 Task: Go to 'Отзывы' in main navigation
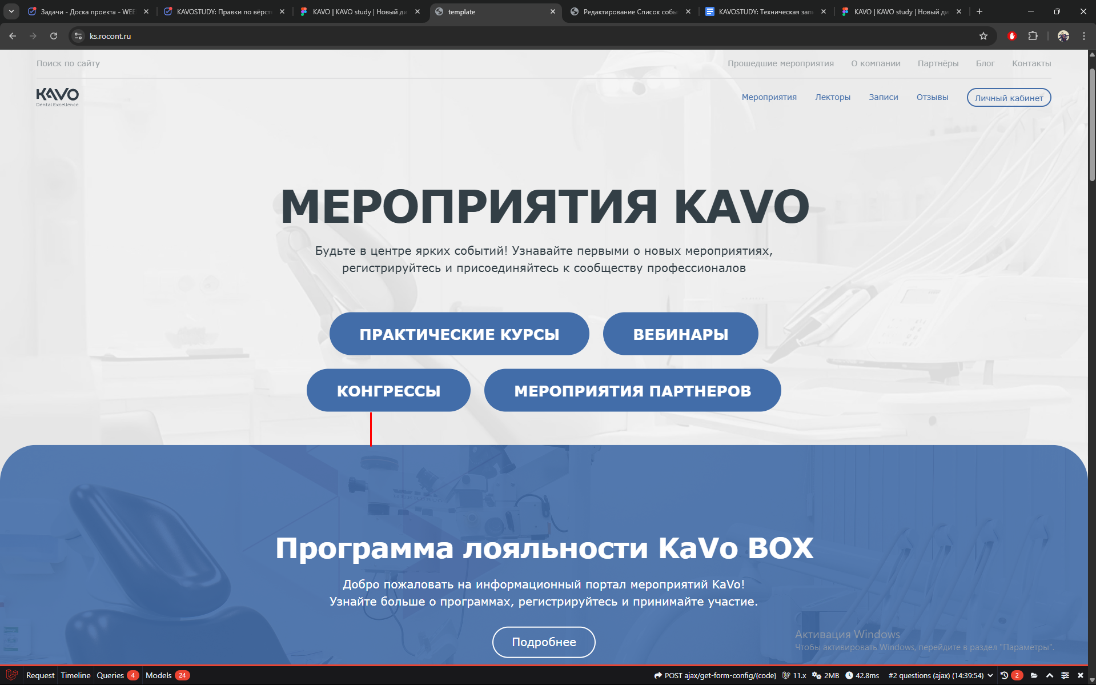[932, 97]
